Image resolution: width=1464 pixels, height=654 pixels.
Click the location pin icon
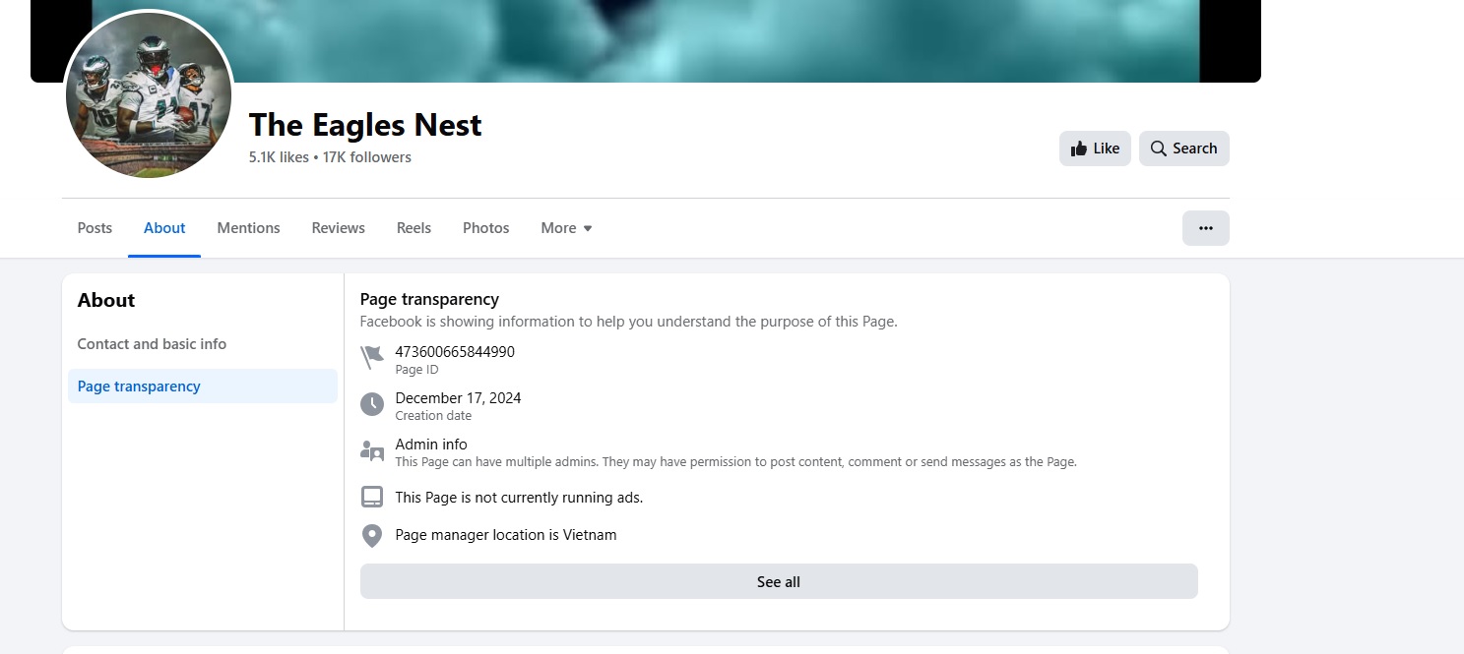tap(371, 535)
